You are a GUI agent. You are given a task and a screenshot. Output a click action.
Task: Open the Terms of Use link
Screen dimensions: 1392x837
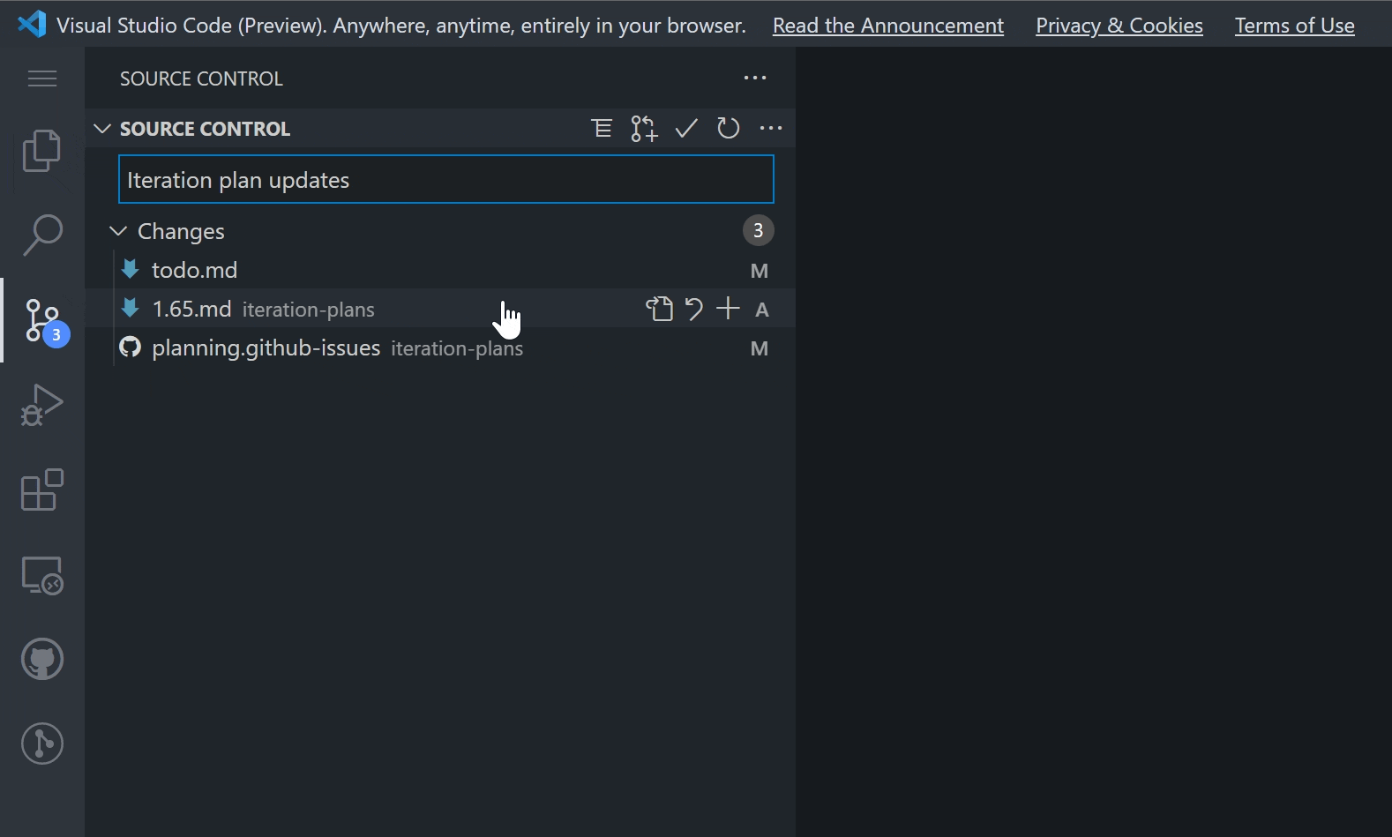pyautogui.click(x=1295, y=26)
